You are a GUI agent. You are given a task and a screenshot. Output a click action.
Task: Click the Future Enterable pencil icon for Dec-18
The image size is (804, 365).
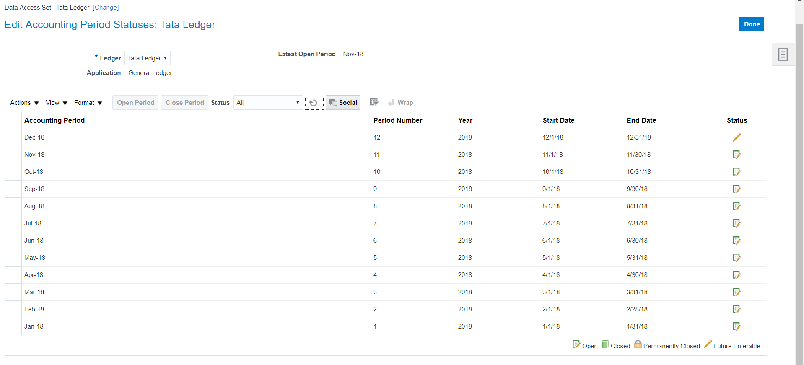pos(737,137)
